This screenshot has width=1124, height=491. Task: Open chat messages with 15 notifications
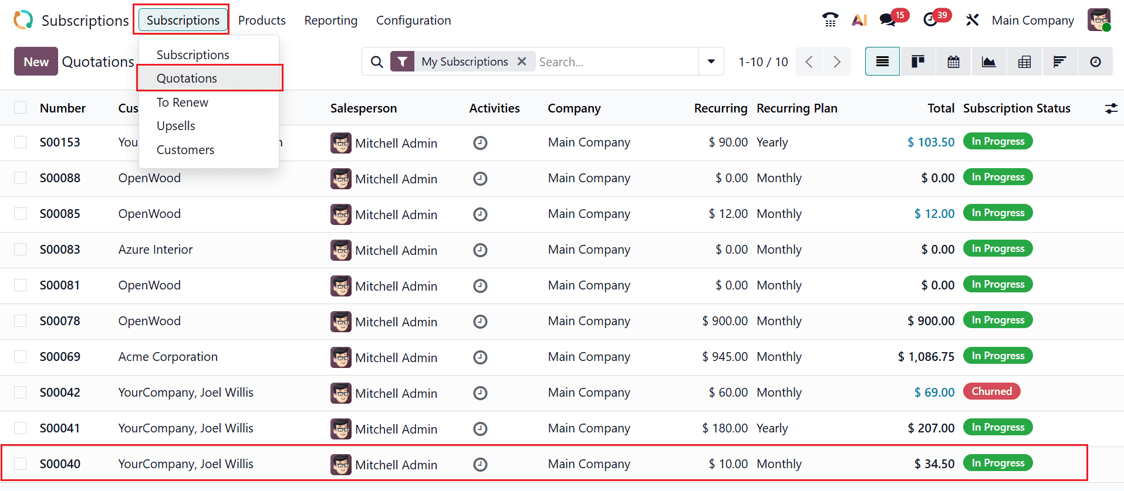(887, 20)
